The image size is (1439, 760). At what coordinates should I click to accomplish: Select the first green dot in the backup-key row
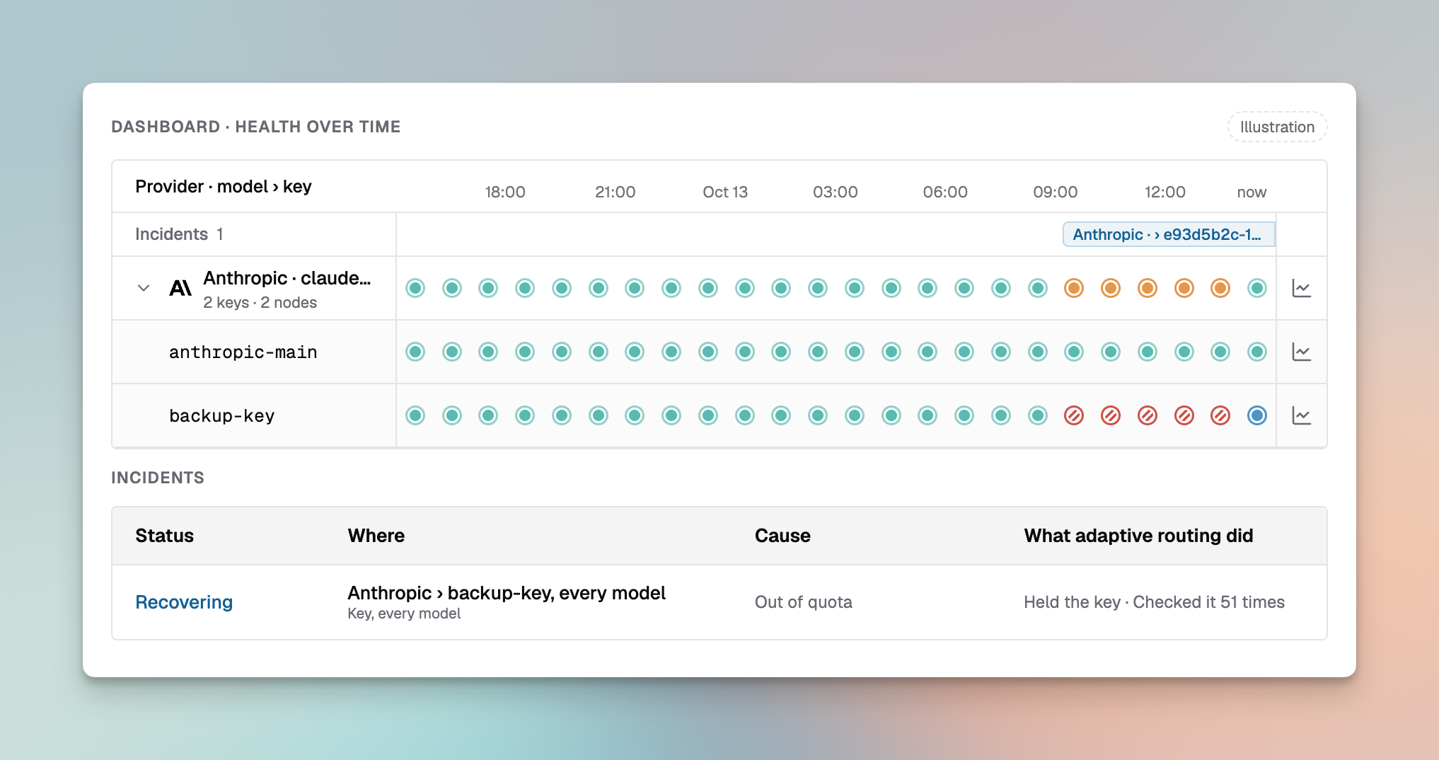(x=415, y=415)
